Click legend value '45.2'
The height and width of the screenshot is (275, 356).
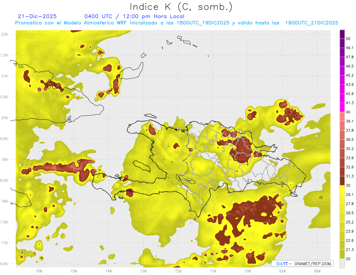(x=350, y=75)
